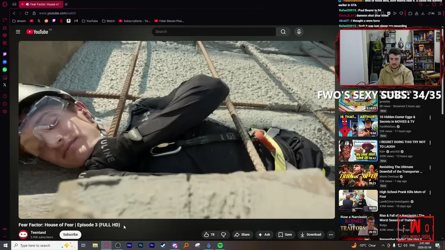This screenshot has width=445, height=250.
Task: Open Messenger in the Opera sidebar
Action: point(5,62)
